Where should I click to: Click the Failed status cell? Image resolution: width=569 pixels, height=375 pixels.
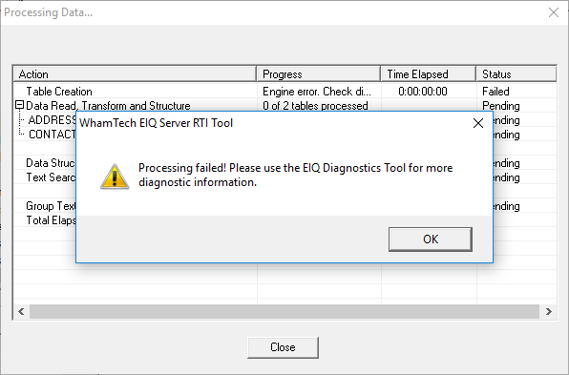pos(495,92)
